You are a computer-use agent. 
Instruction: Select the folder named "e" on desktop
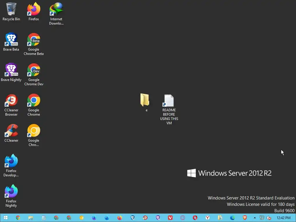click(145, 102)
